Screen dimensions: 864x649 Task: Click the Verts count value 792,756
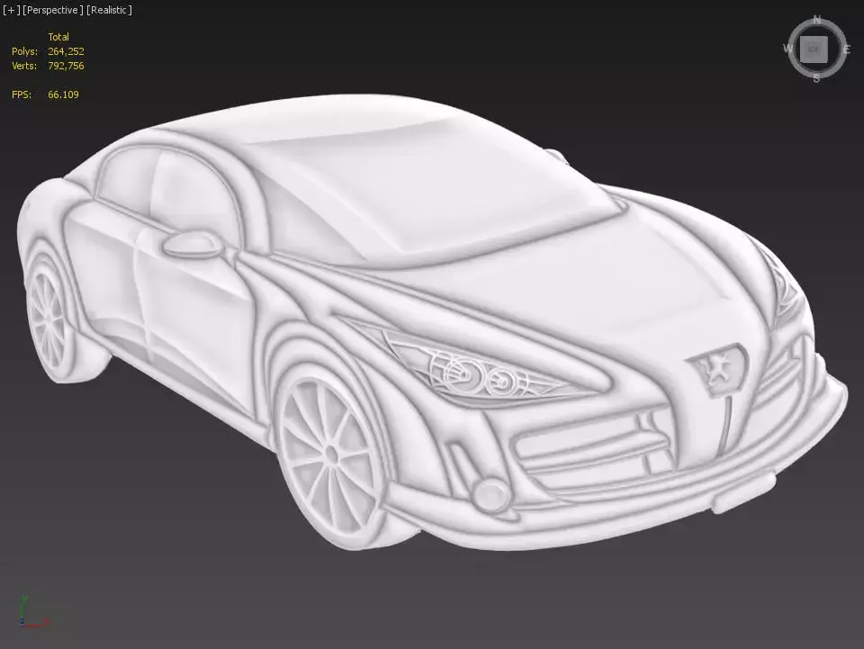[x=66, y=66]
